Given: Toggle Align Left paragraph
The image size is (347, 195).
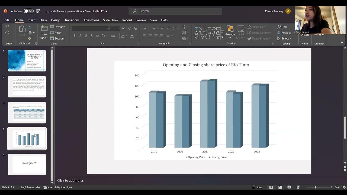Looking at the screenshot, I should (144, 36).
